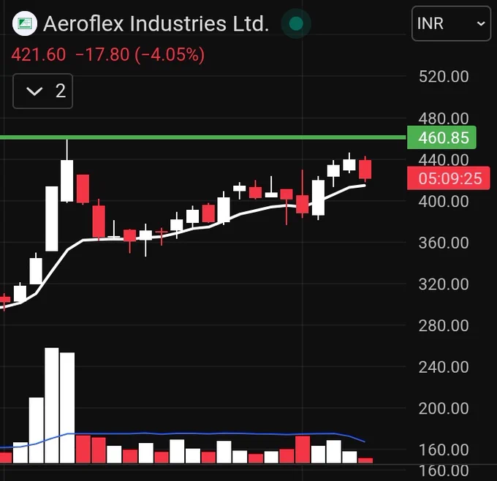The height and width of the screenshot is (481, 497).
Task: Click the 280.00 price axis label
Action: click(x=444, y=325)
